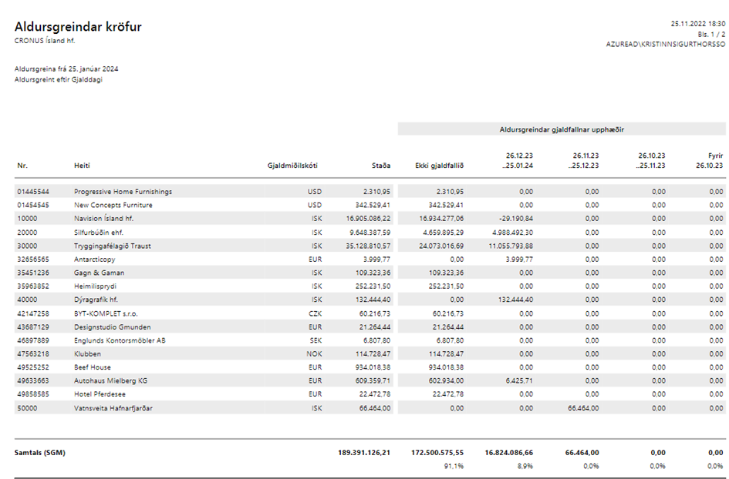The height and width of the screenshot is (479, 729).
Task: Select the Gjaldmiðilskóti column header
Action: pos(292,166)
